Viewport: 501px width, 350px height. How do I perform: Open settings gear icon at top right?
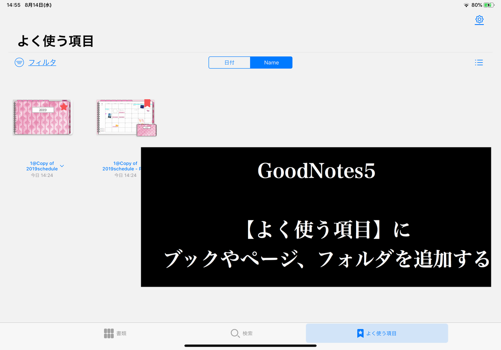479,20
